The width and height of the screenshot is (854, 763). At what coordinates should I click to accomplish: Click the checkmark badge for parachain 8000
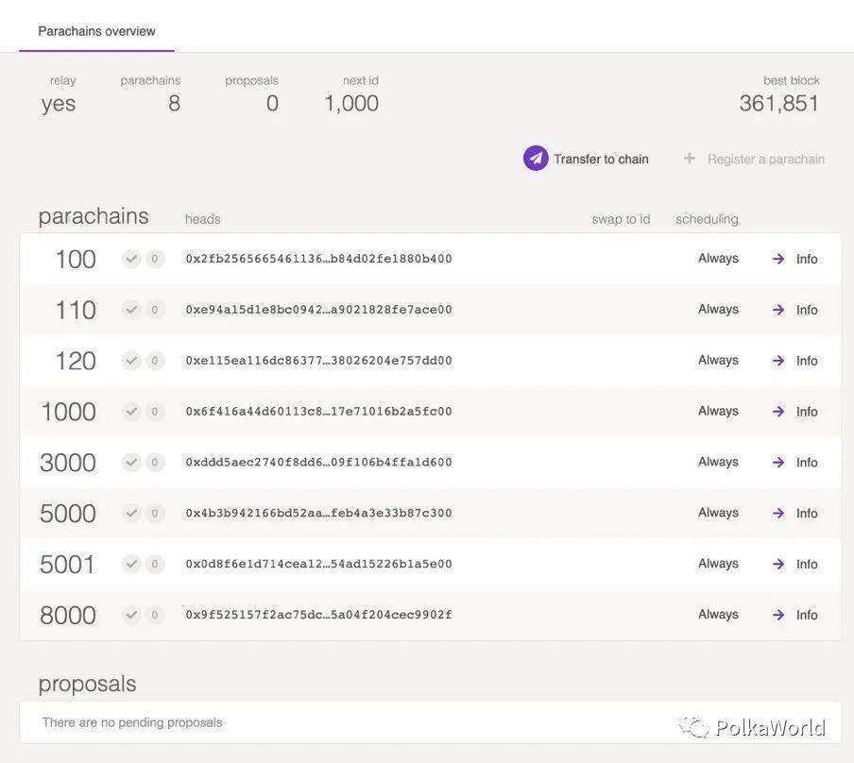tap(131, 615)
